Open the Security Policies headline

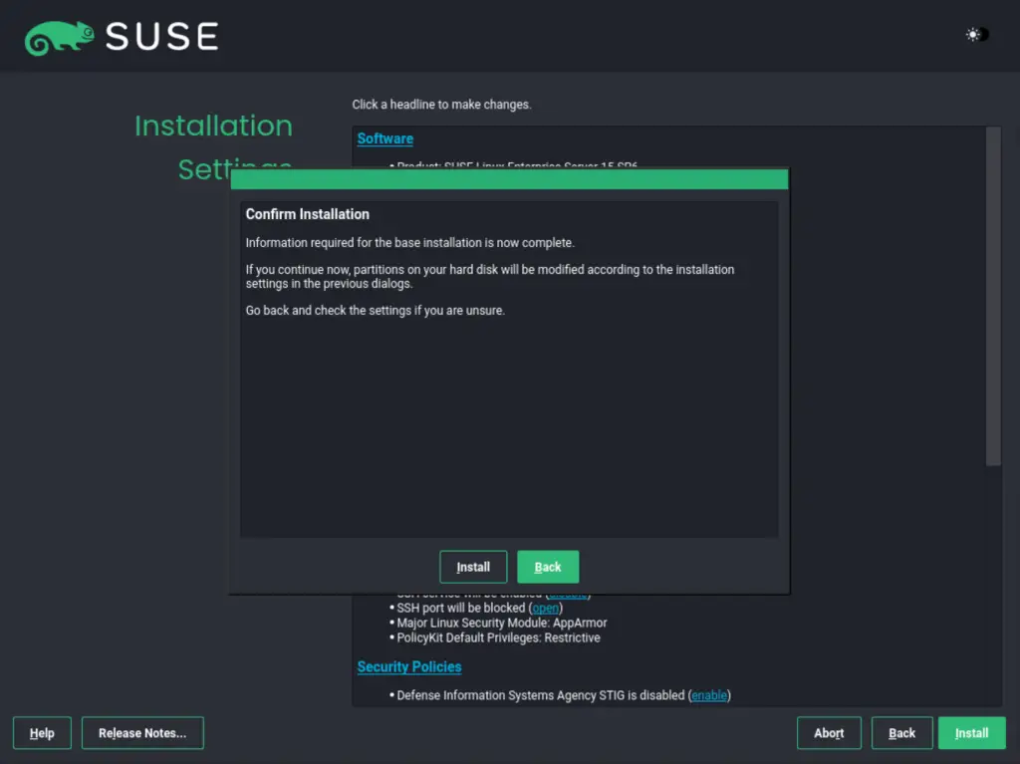tap(408, 665)
